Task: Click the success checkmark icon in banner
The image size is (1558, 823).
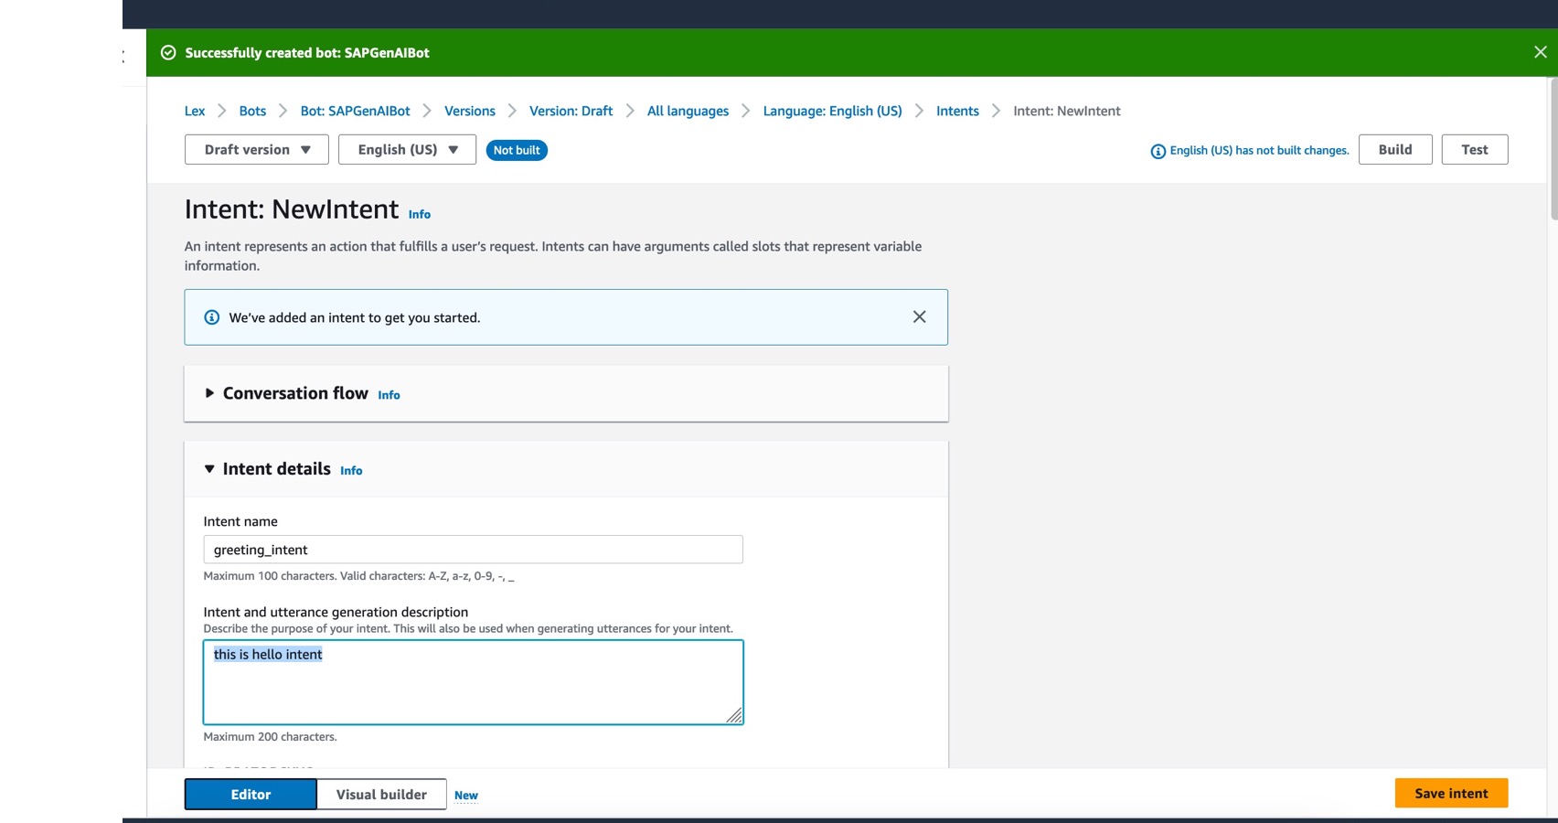Action: click(168, 52)
